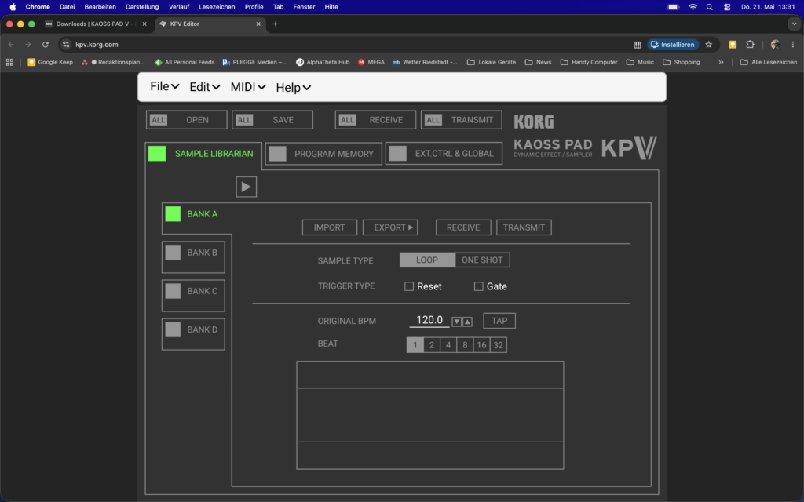Viewport: 804px width, 502px height.
Task: Open the macOS Lesezeichen menu
Action: [217, 7]
